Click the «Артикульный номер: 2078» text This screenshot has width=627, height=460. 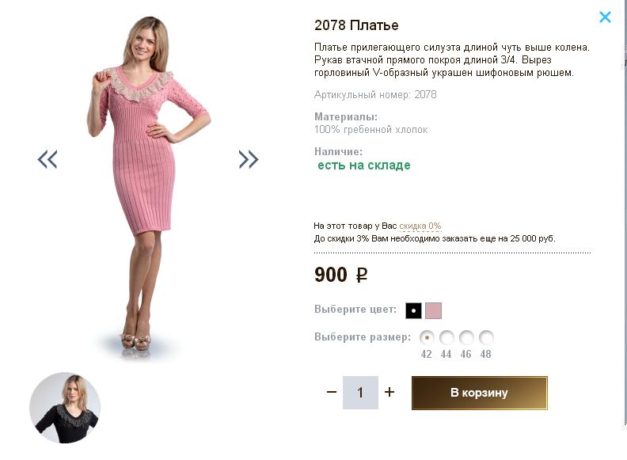coord(375,95)
